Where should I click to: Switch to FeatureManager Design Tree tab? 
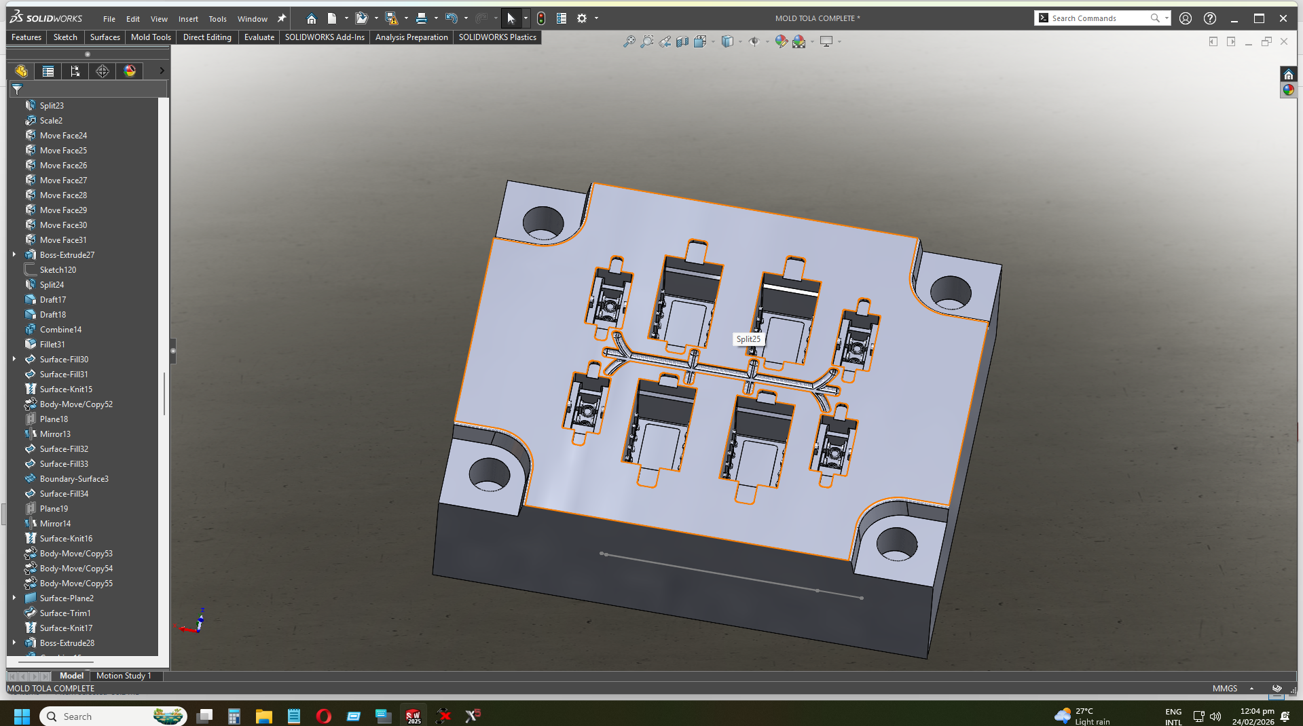(x=21, y=71)
